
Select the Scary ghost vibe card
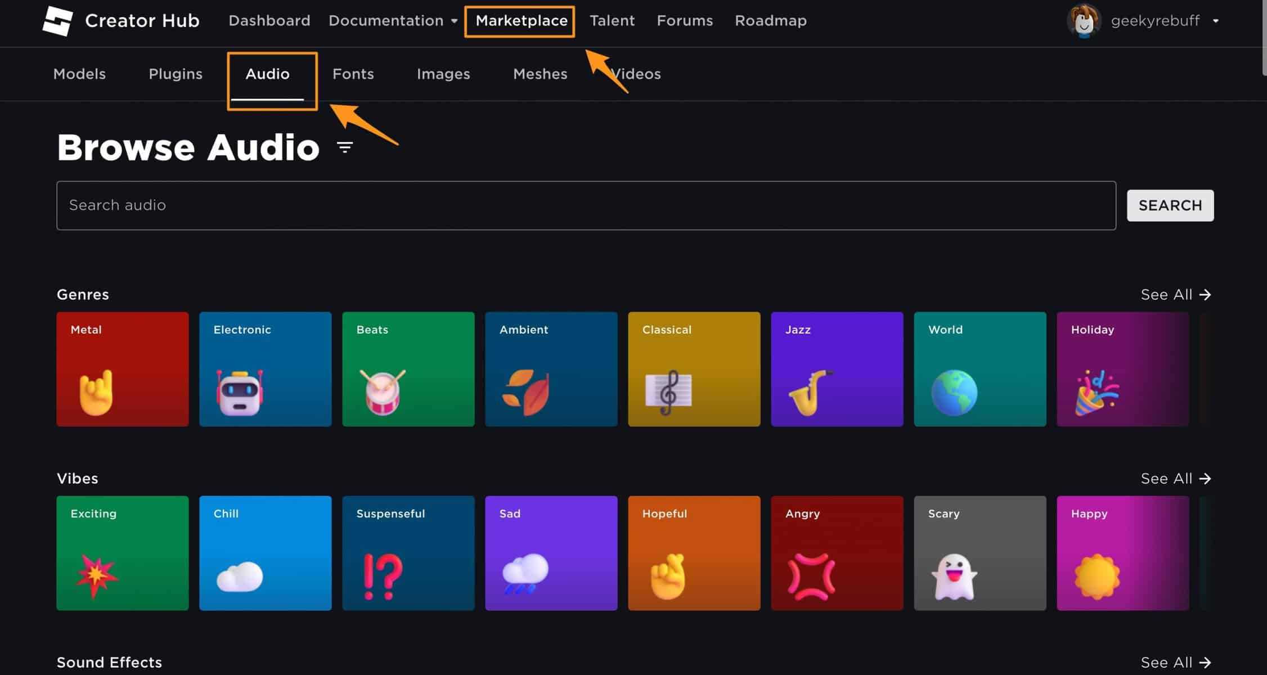coord(980,553)
